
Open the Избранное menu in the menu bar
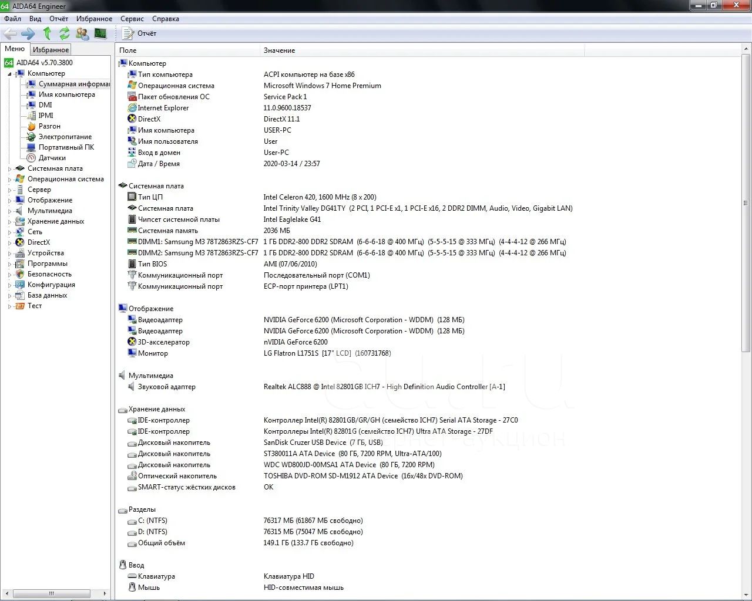94,19
